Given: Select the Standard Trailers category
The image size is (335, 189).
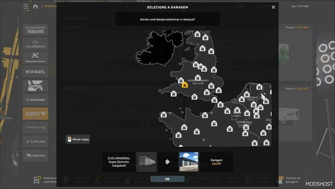Looking at the screenshot, I should coord(36,29).
